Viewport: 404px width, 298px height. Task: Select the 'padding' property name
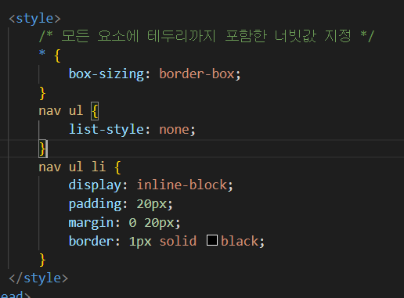tap(95, 204)
